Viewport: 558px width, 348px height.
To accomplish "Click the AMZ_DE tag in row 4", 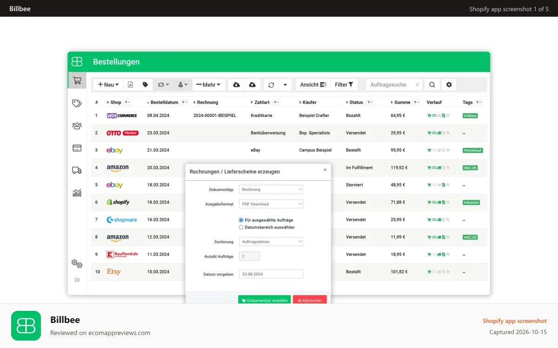I will 470,168.
